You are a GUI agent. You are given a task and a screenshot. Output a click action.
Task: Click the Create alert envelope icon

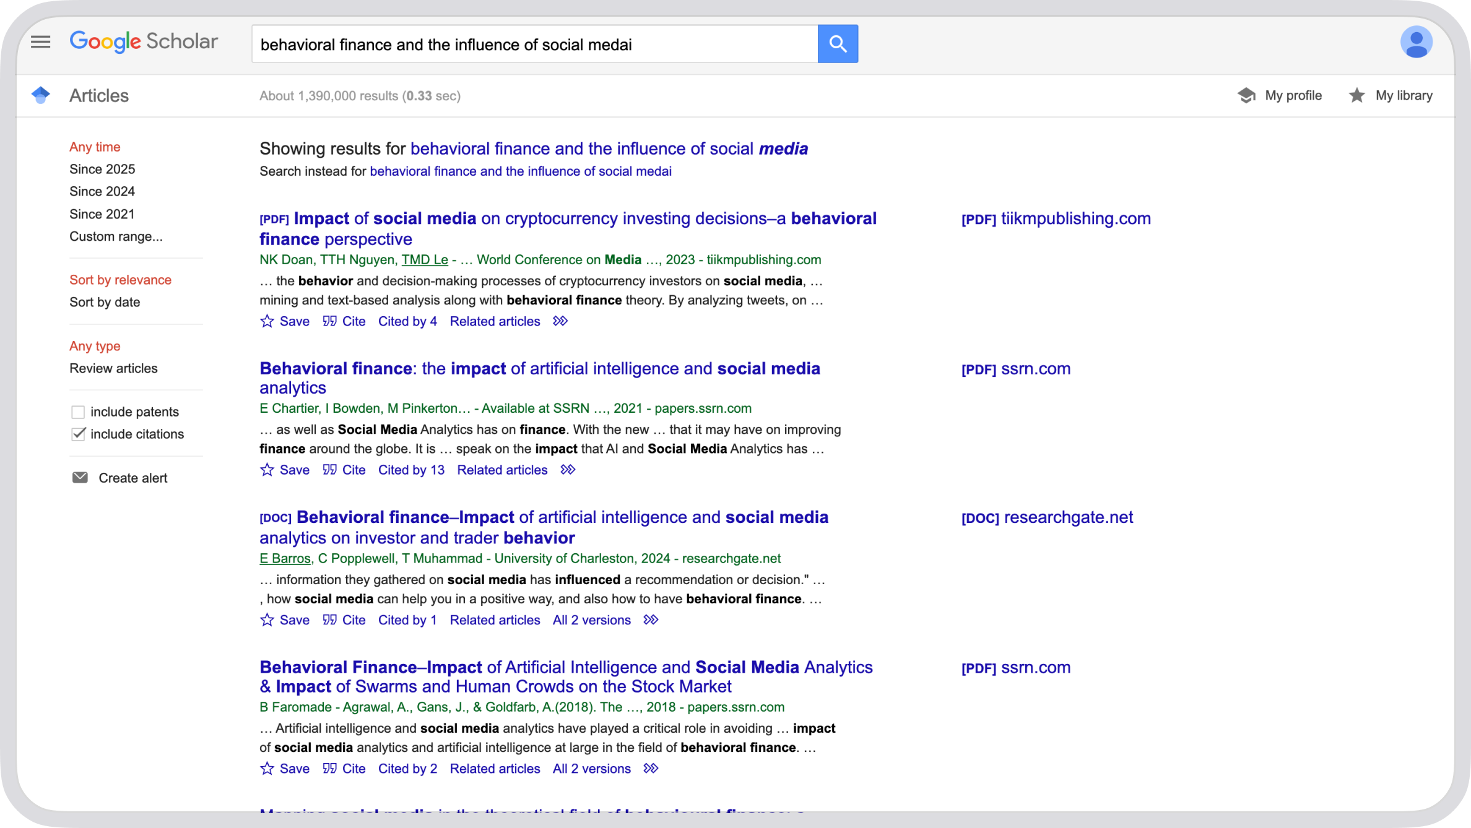point(80,477)
